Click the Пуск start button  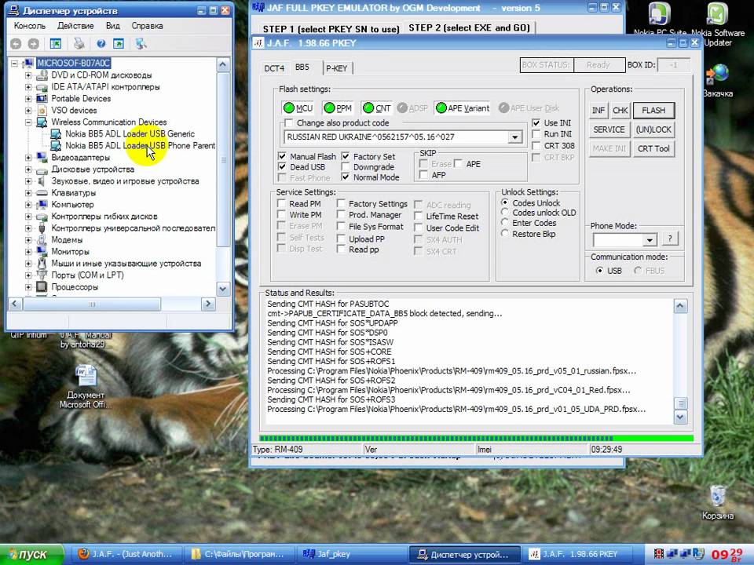click(31, 555)
